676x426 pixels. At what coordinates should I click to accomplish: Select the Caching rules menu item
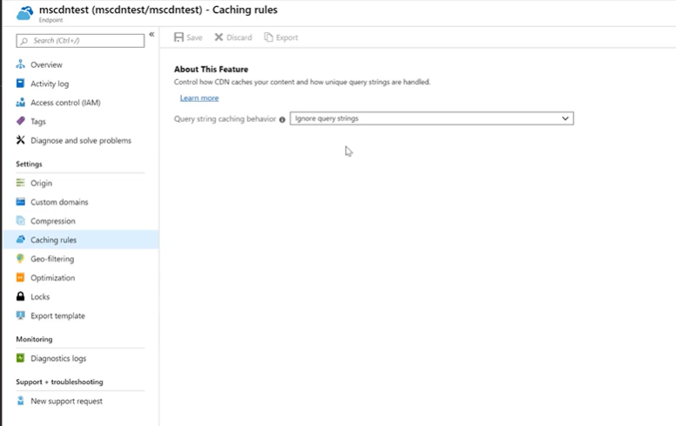(53, 240)
